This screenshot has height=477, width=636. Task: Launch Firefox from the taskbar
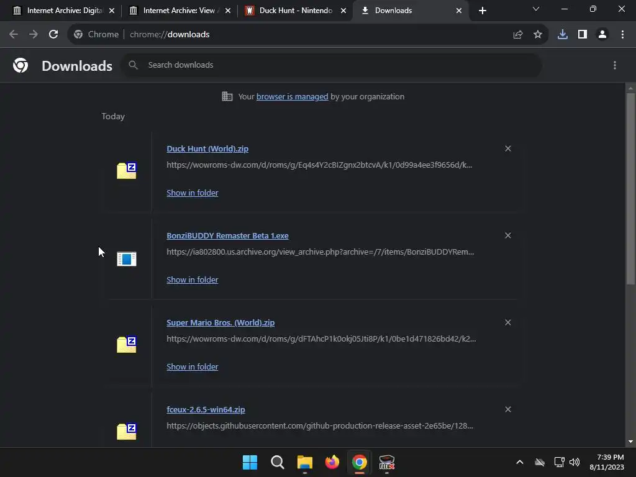point(332,462)
